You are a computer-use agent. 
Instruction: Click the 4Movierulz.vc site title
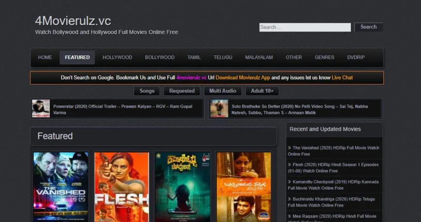73,21
